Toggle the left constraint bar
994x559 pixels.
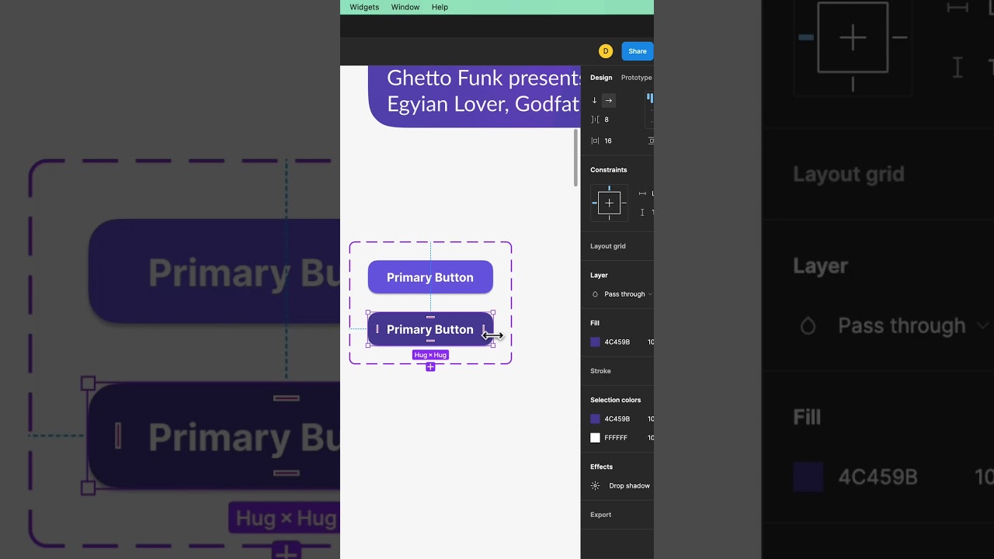tap(595, 203)
